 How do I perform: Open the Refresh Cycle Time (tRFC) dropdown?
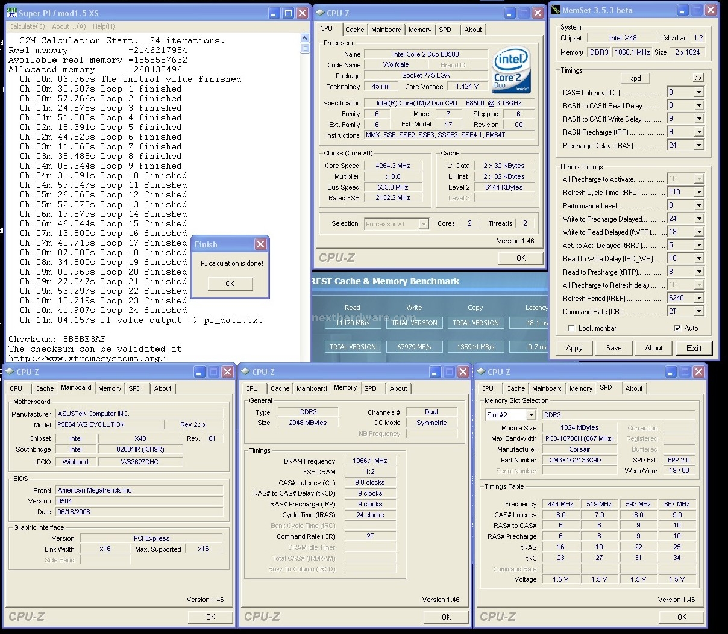point(699,192)
